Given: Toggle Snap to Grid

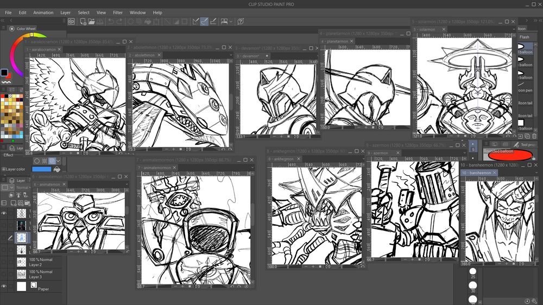Looking at the screenshot, I should 213,22.
